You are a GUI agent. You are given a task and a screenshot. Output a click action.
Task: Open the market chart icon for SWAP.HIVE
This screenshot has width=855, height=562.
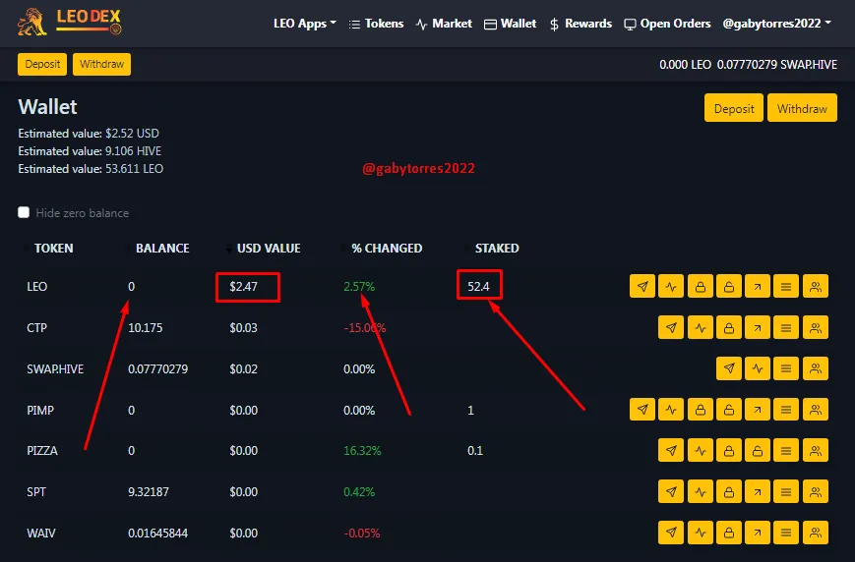[x=758, y=368]
